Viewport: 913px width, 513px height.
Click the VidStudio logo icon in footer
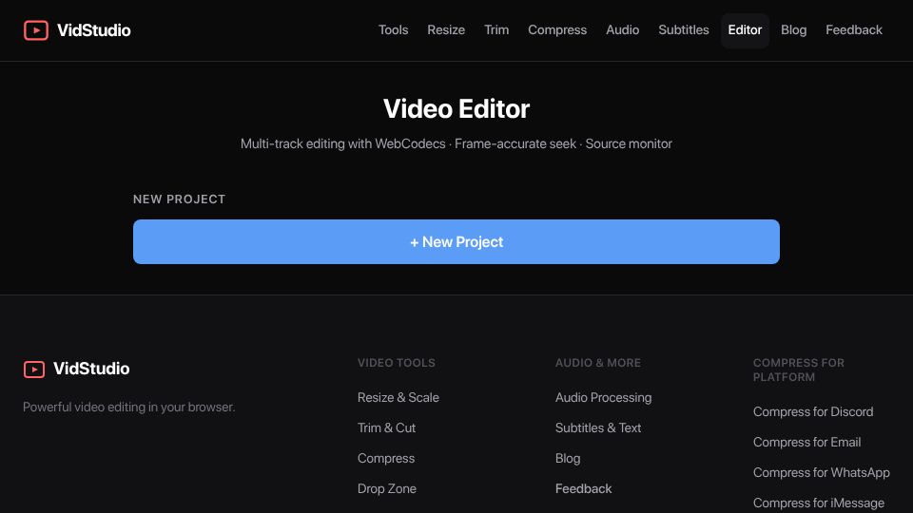tap(34, 369)
